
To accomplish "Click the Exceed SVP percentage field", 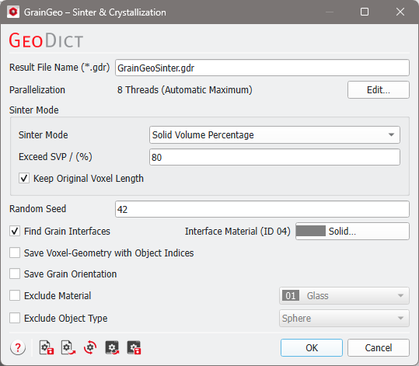I will click(x=274, y=157).
